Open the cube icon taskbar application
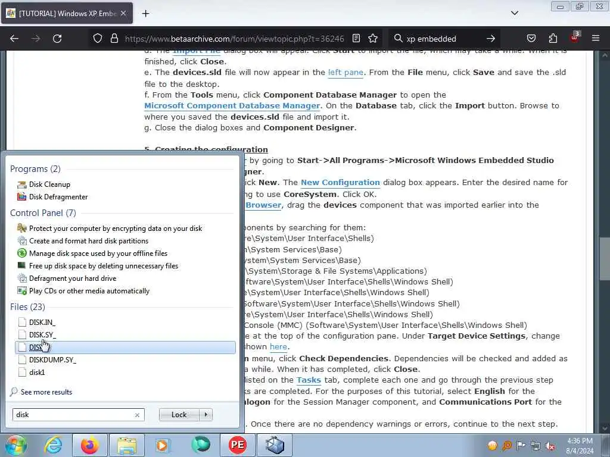610x457 pixels. pyautogui.click(x=275, y=445)
